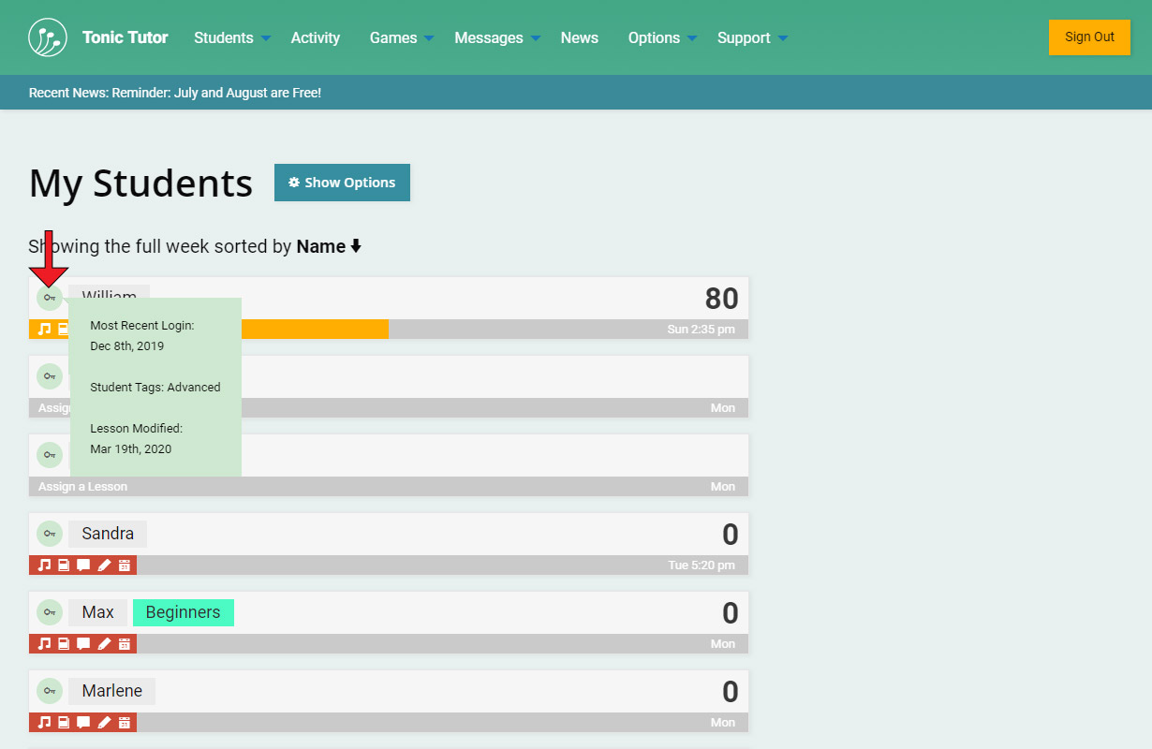Click the book icon in Max's row
This screenshot has width=1152, height=749.
pos(64,644)
